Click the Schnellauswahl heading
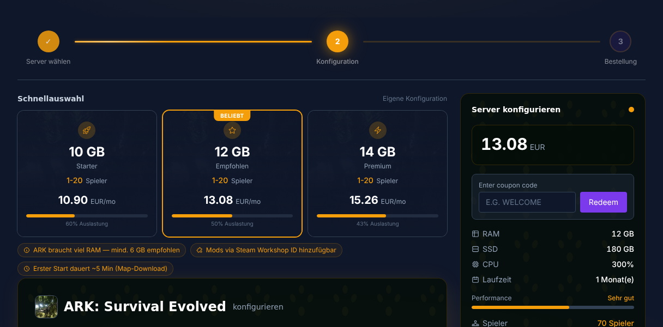Image resolution: width=663 pixels, height=327 pixels. click(x=51, y=99)
